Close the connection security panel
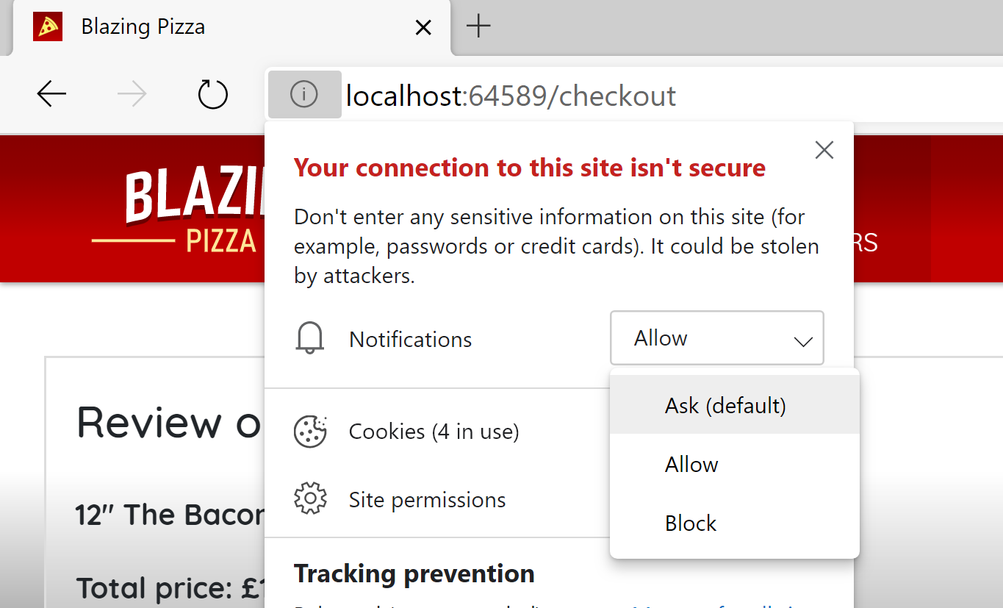 pos(824,149)
